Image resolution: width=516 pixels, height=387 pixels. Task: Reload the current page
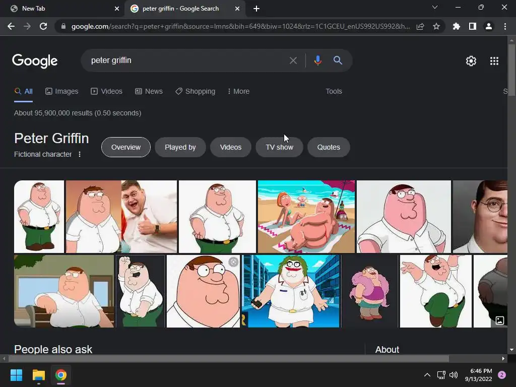43,26
